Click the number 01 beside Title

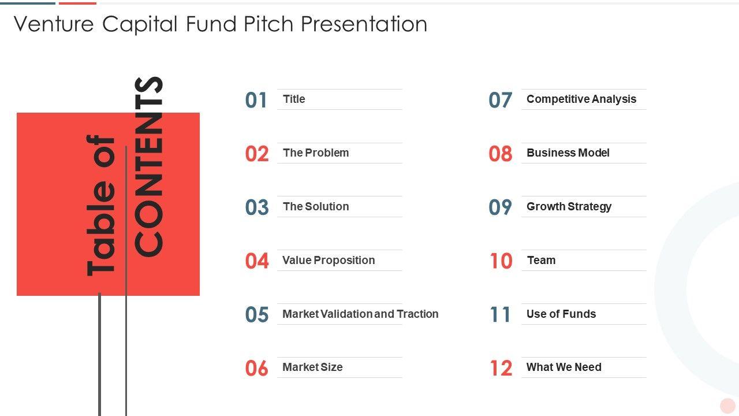(x=256, y=101)
